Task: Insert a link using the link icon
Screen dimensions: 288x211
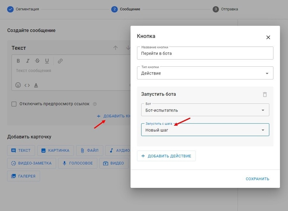Action: 60,61
